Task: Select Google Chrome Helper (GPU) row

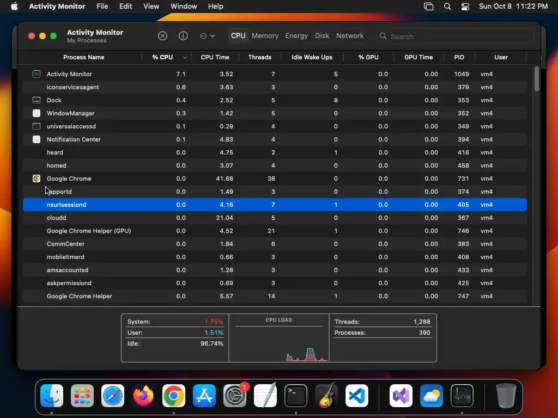Action: pyautogui.click(x=275, y=231)
